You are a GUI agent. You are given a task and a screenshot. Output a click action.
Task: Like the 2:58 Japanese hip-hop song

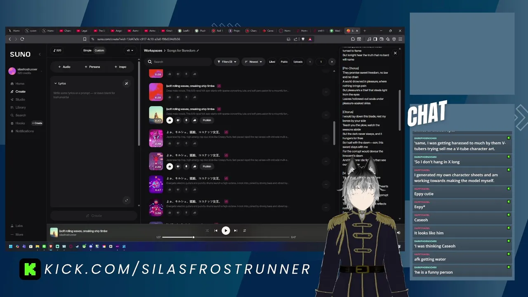[x=170, y=167]
